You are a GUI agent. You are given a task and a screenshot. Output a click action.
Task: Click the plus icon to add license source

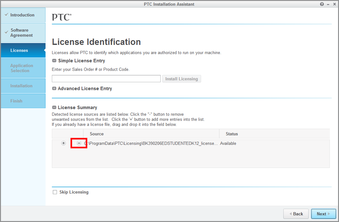point(64,143)
